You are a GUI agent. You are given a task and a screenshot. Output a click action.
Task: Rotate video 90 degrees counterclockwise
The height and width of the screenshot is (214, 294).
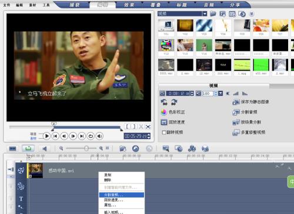pyautogui.click(x=164, y=102)
